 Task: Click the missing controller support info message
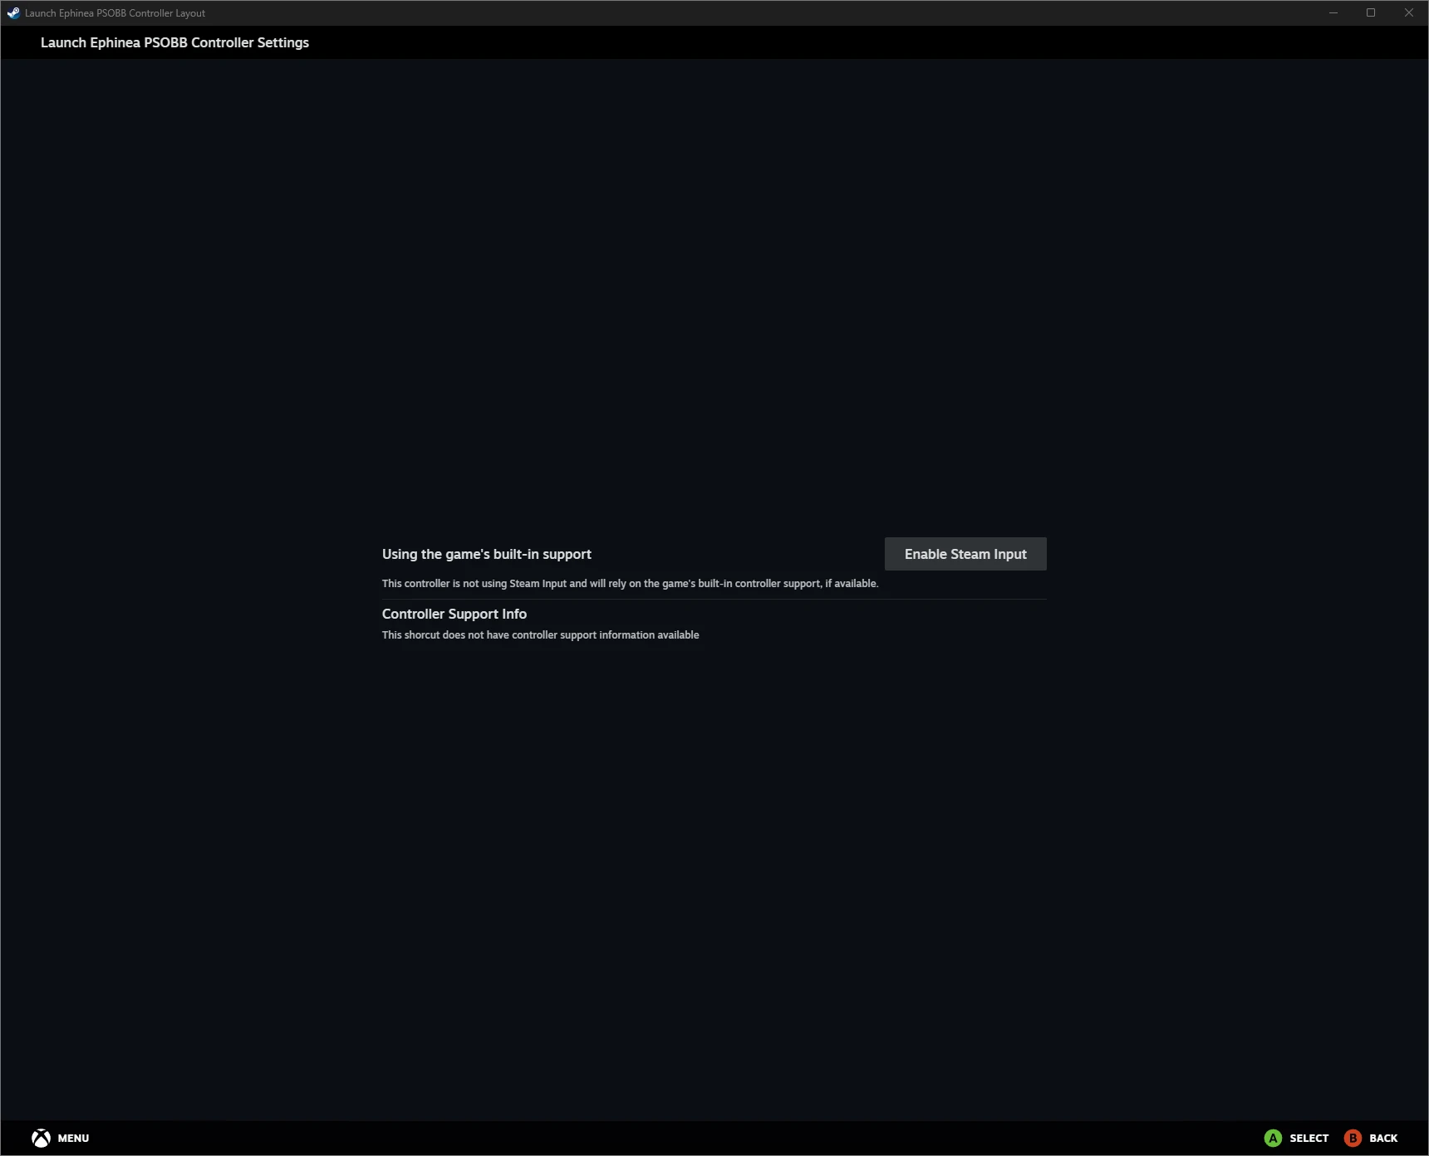[540, 634]
